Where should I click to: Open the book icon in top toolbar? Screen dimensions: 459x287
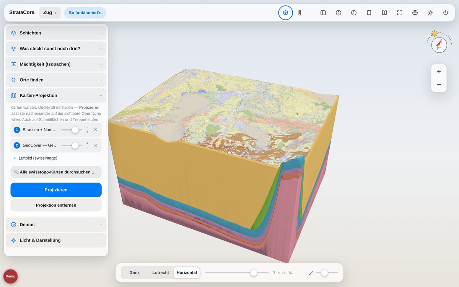pos(384,13)
